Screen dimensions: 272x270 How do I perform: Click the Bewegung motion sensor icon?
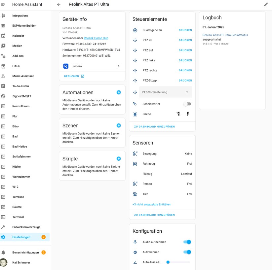point(135,154)
